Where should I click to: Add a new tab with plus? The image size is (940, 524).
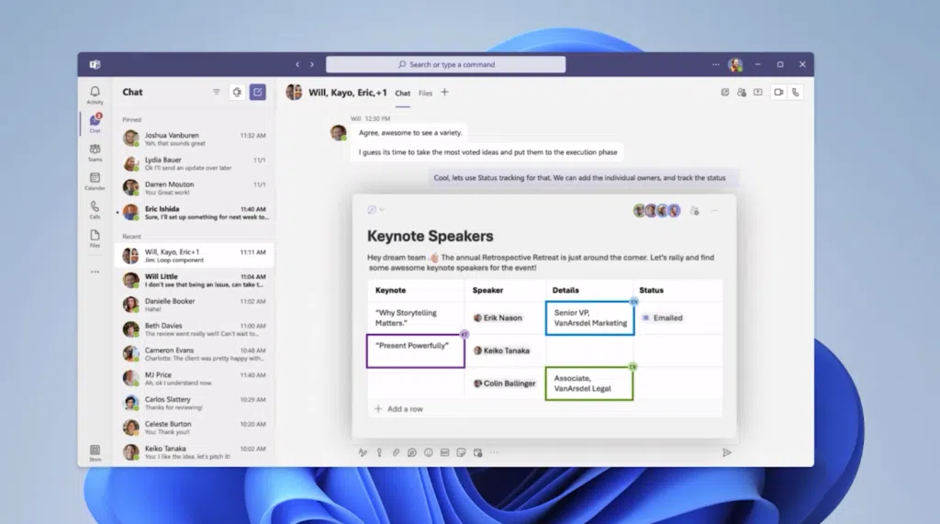click(x=445, y=93)
